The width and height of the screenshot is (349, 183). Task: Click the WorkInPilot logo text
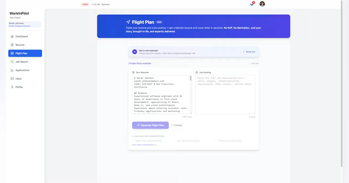point(19,13)
